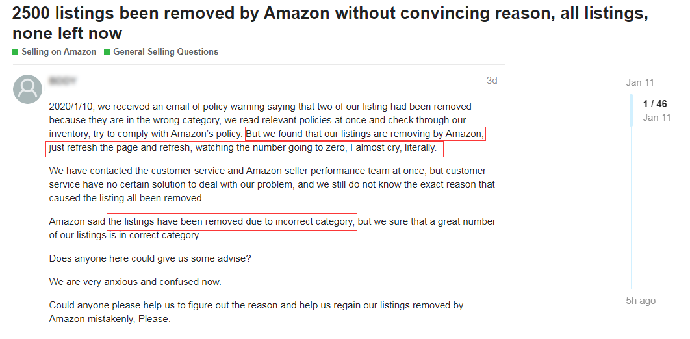Click the default user avatar icon
The height and width of the screenshot is (339, 690).
tap(27, 89)
